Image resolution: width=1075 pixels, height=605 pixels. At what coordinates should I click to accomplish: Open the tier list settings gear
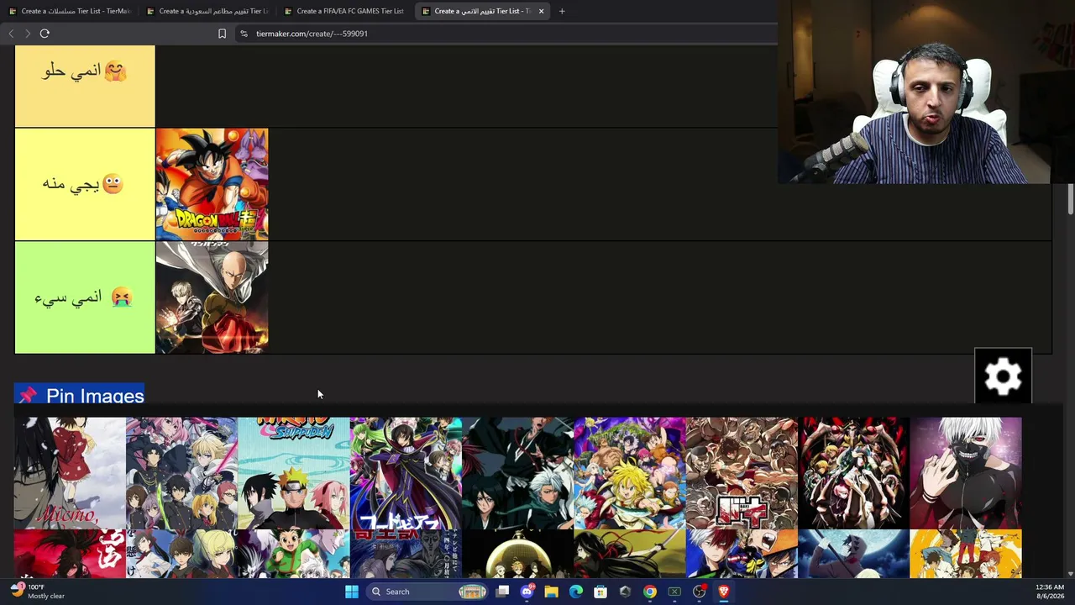click(x=1003, y=376)
